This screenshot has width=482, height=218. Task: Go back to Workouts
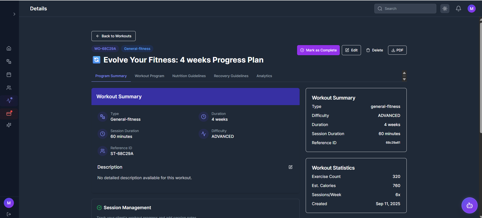click(x=113, y=36)
